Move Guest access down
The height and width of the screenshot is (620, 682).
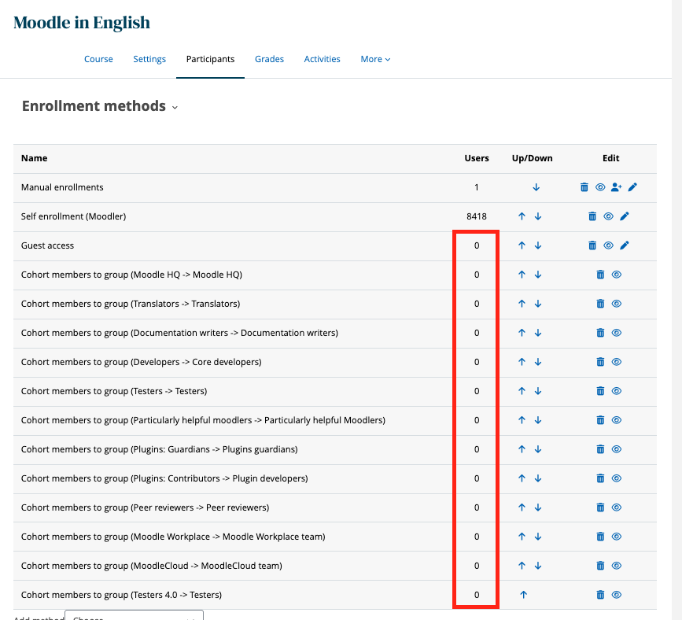538,245
